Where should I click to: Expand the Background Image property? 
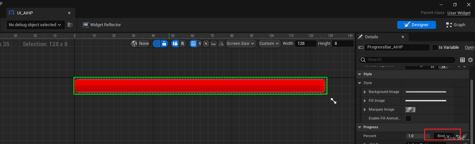pos(365,92)
